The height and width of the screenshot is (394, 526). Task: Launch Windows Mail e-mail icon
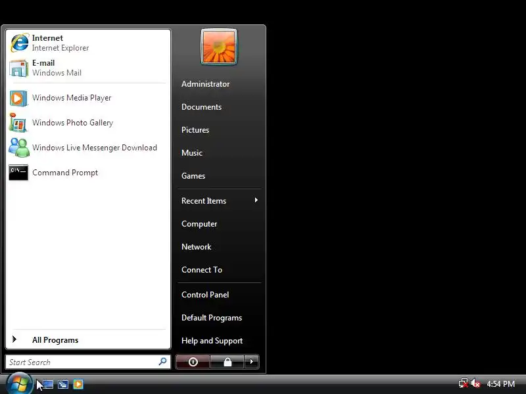coord(19,68)
